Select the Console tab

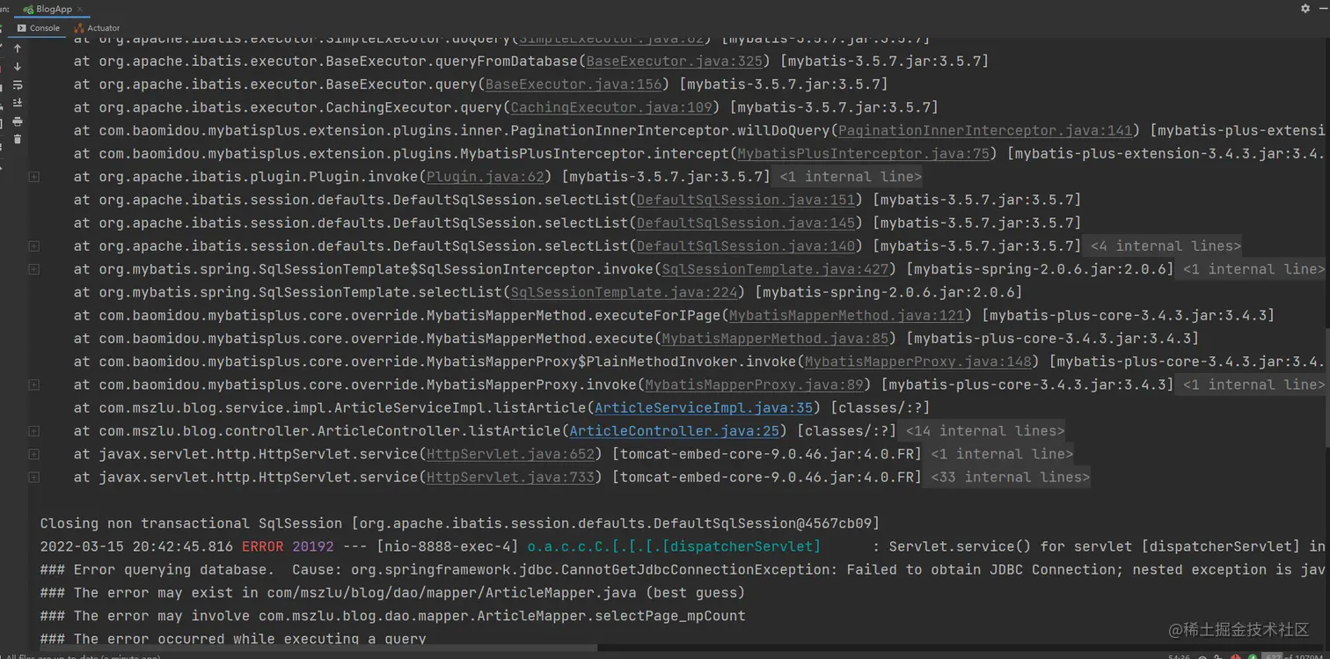[39, 28]
